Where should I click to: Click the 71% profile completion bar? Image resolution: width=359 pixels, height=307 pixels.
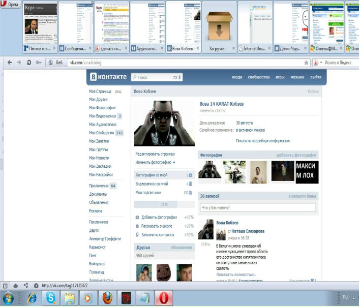tap(164, 204)
